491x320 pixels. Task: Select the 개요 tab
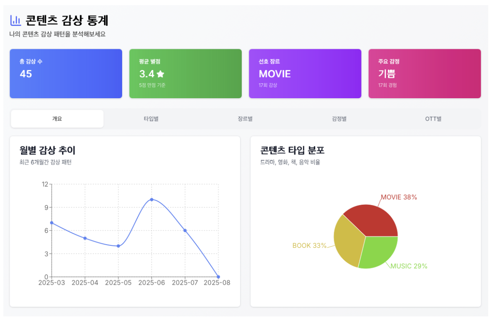[57, 119]
